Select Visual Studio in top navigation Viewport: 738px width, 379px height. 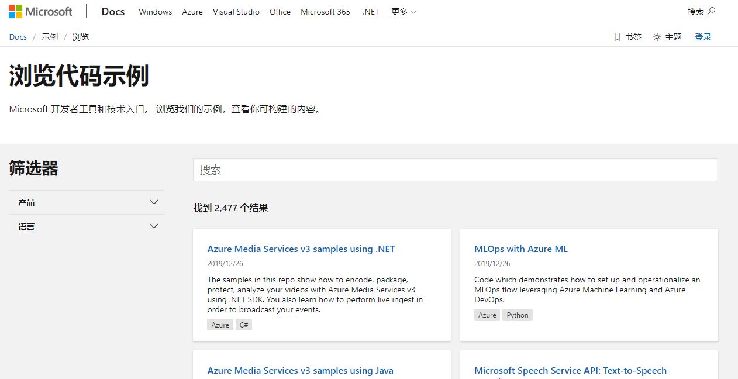pos(236,12)
